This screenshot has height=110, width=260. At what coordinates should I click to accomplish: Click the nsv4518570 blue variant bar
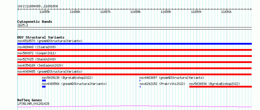(134, 44)
